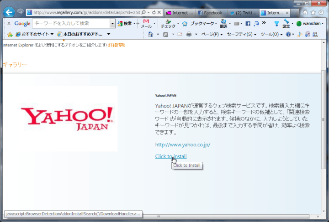Click the gray box toolbar button

click(237, 23)
